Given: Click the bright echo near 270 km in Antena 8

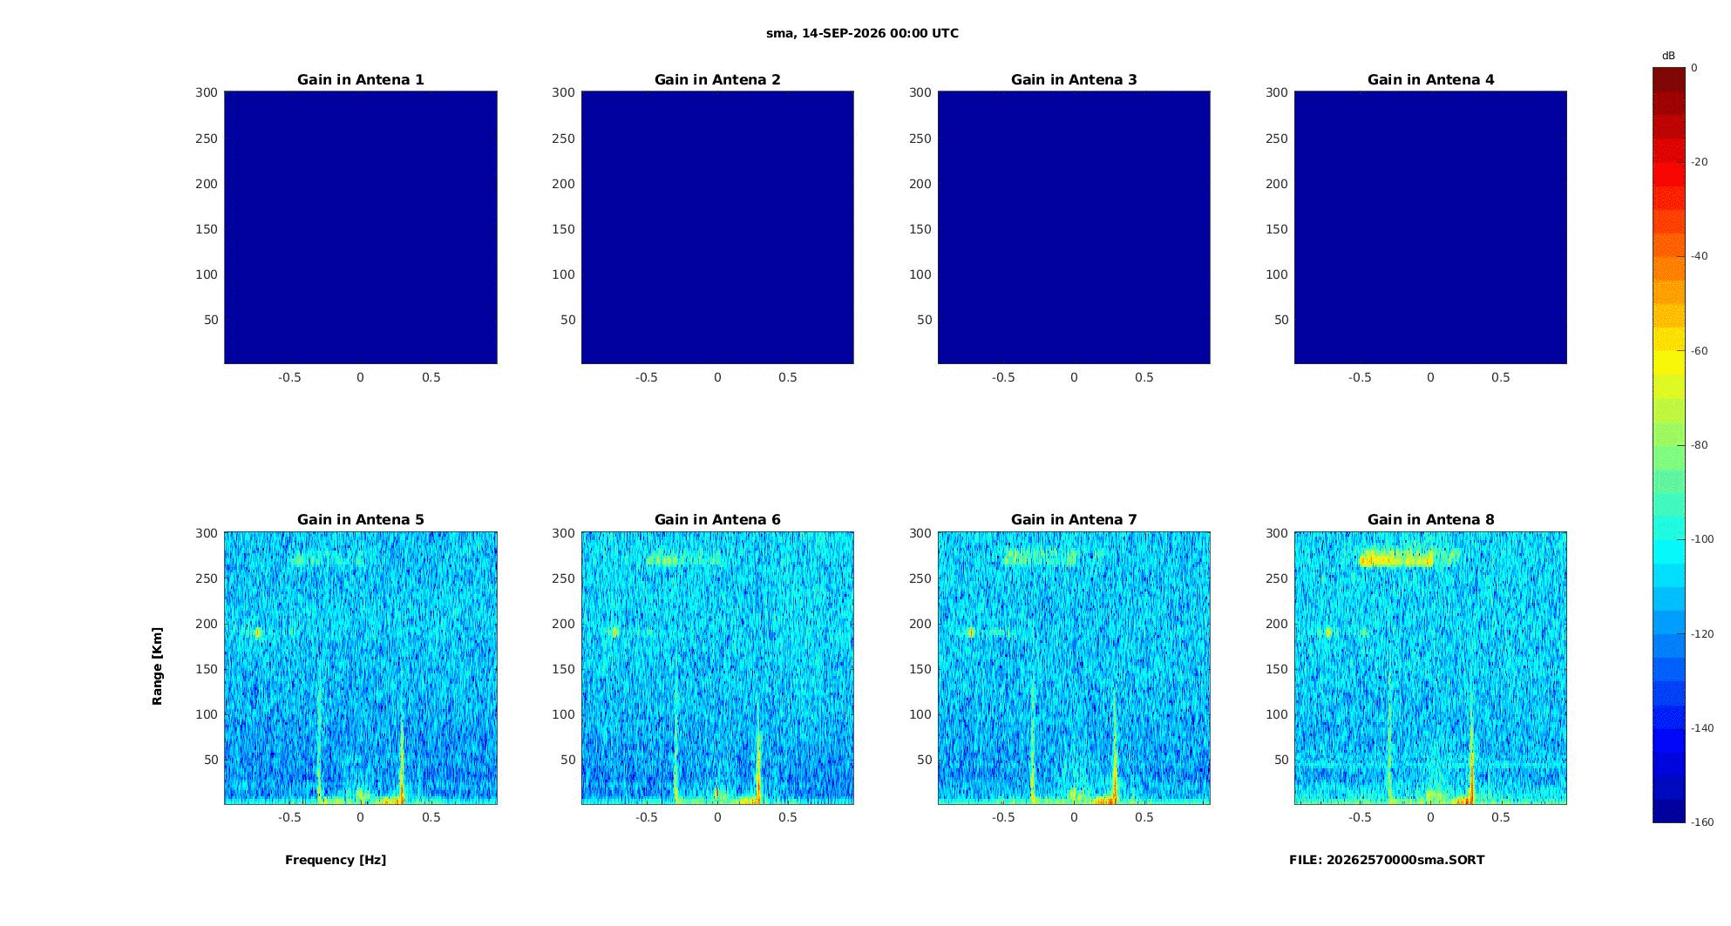Looking at the screenshot, I should click(1397, 559).
